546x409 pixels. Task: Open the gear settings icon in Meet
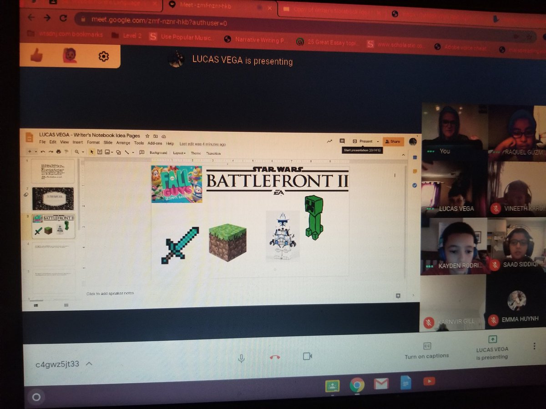103,56
